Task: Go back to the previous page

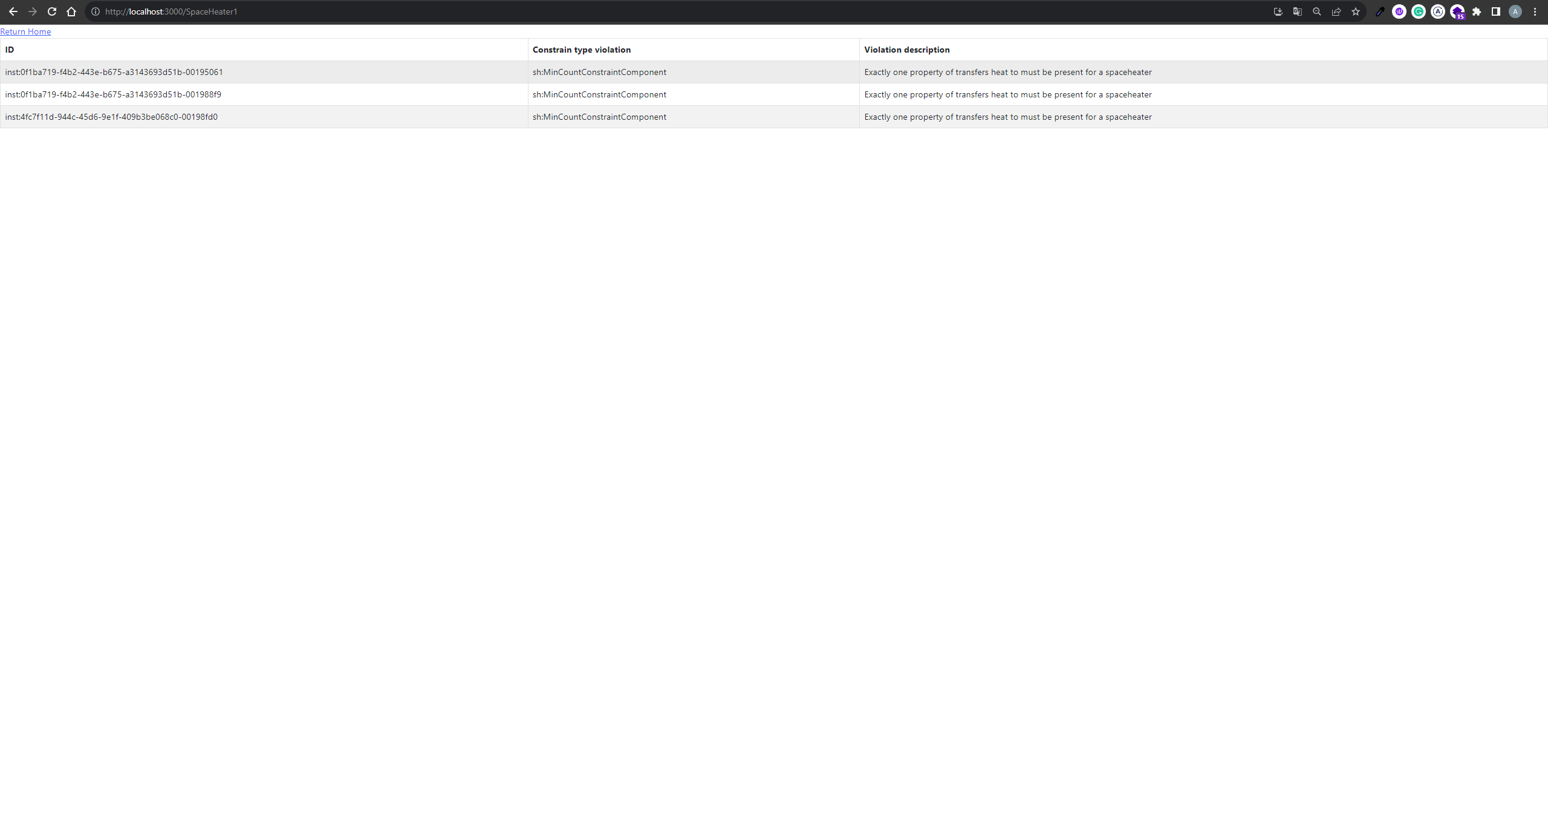Action: click(13, 11)
